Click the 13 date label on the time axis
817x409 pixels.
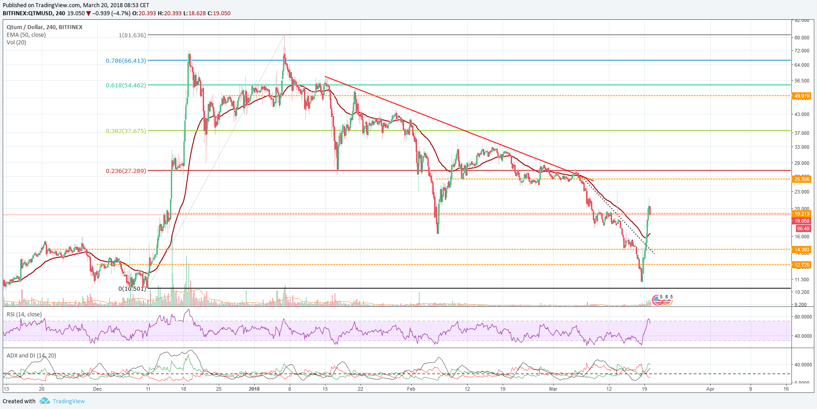6,389
